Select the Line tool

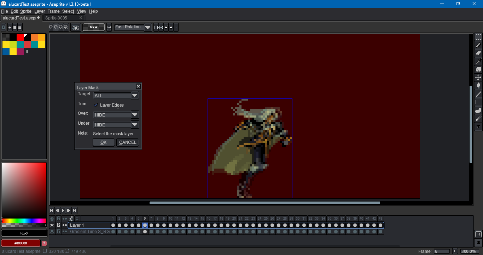point(478,94)
